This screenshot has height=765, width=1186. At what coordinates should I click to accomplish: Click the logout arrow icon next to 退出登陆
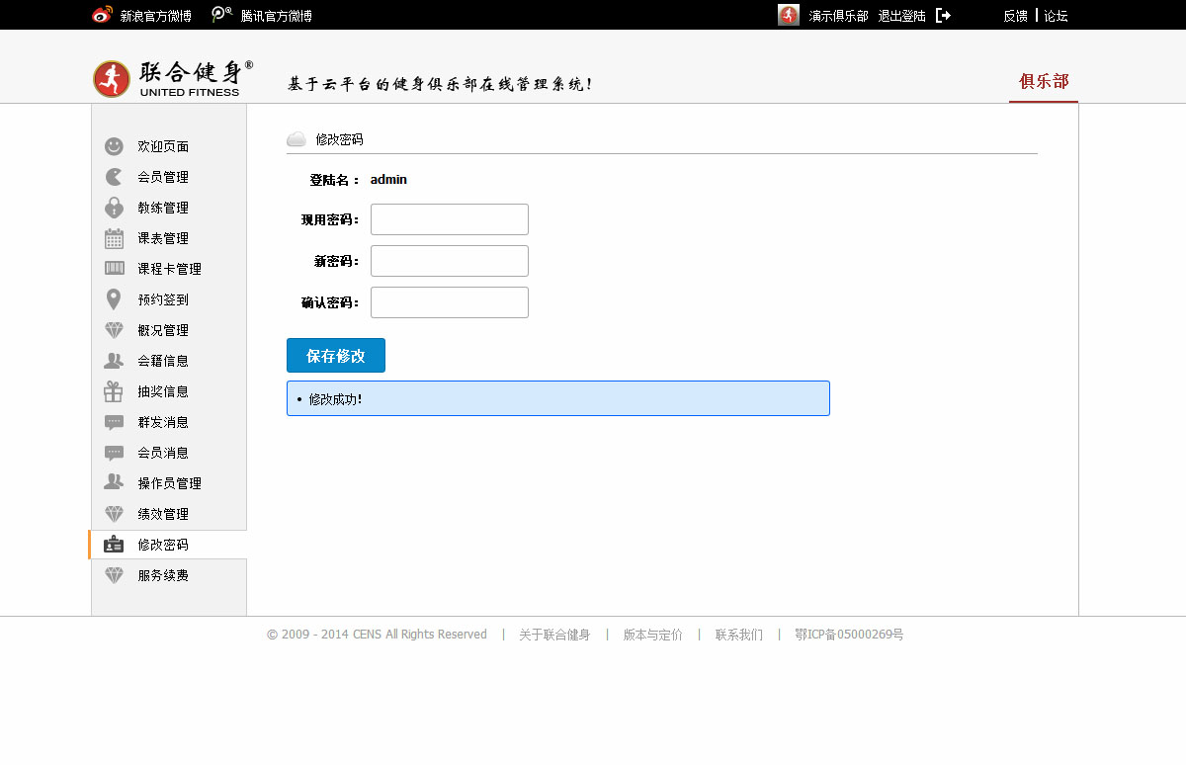point(943,15)
